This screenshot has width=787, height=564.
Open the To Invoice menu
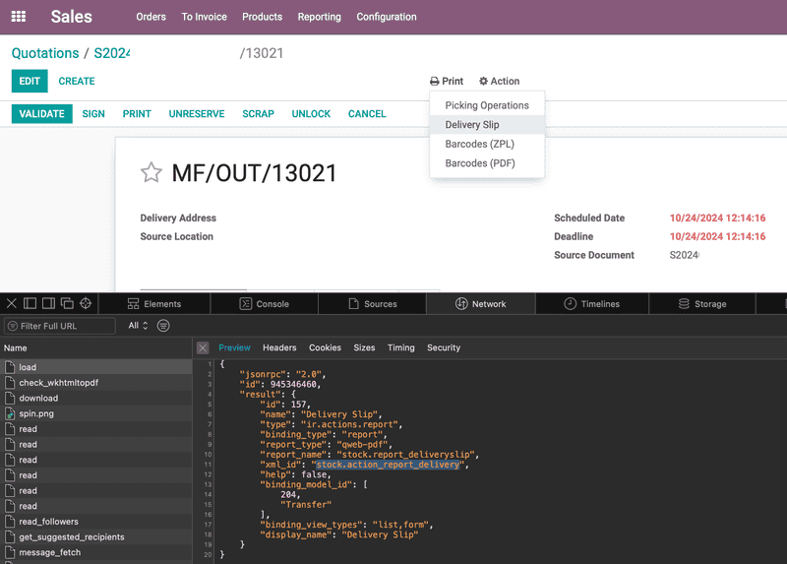205,17
